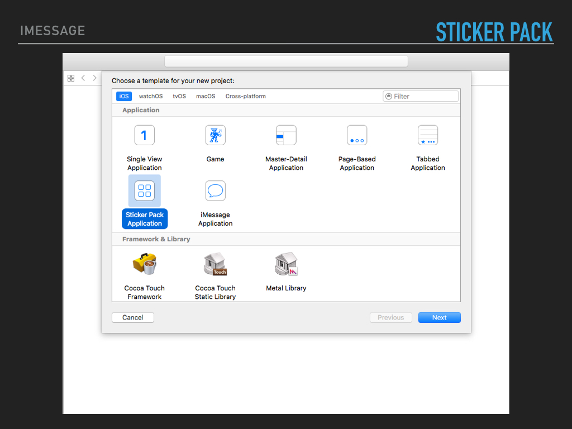Click the "Sticker Pack Application" label
Image resolution: width=572 pixels, height=429 pixels.
click(145, 219)
